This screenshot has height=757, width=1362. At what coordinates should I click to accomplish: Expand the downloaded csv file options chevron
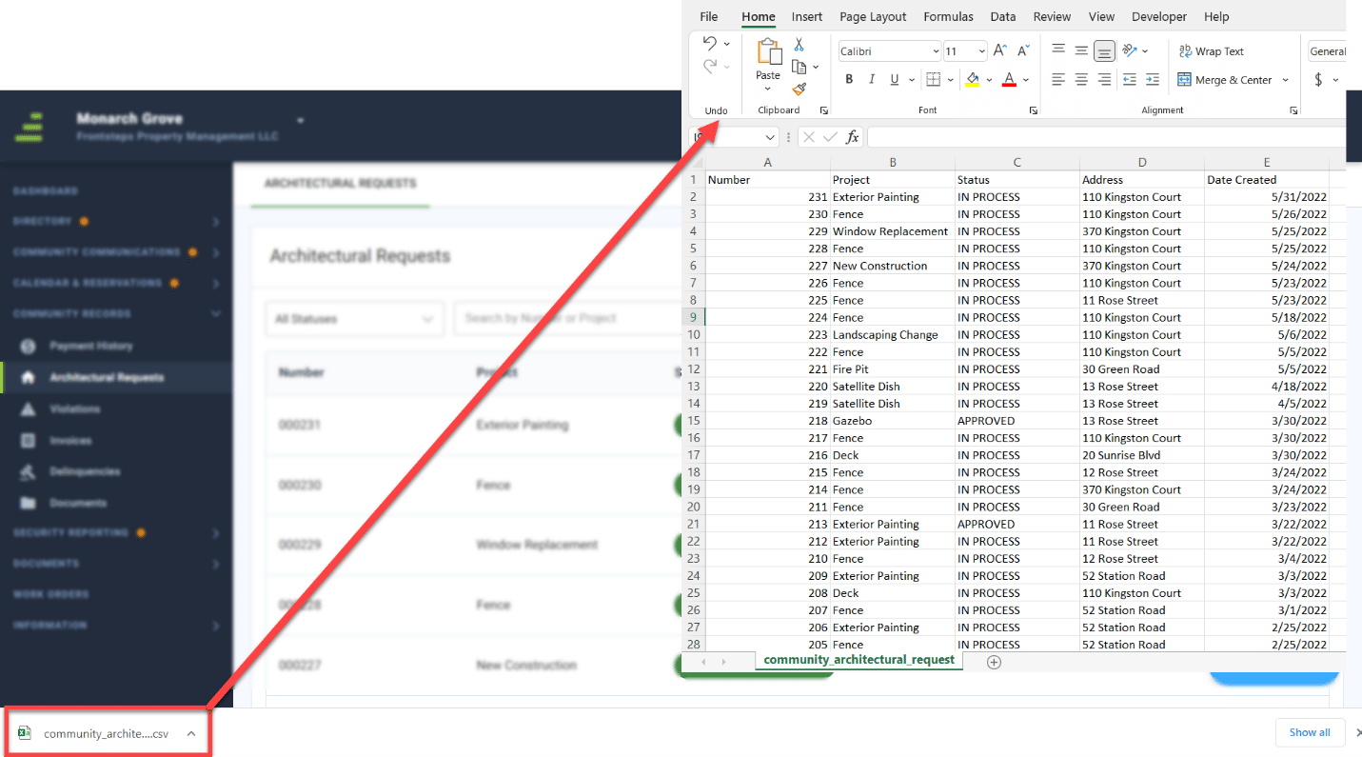click(191, 733)
